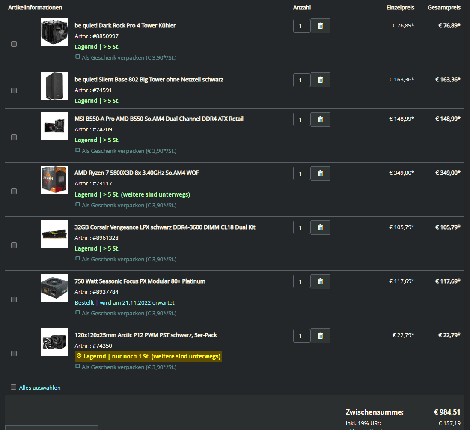Remove Corsair Vengeance LPX RAM with trash icon
470x430 pixels.
320,227
